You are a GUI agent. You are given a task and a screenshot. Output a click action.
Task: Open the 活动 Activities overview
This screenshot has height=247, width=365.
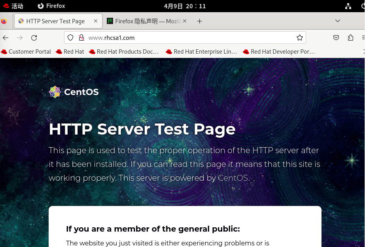pyautogui.click(x=13, y=6)
